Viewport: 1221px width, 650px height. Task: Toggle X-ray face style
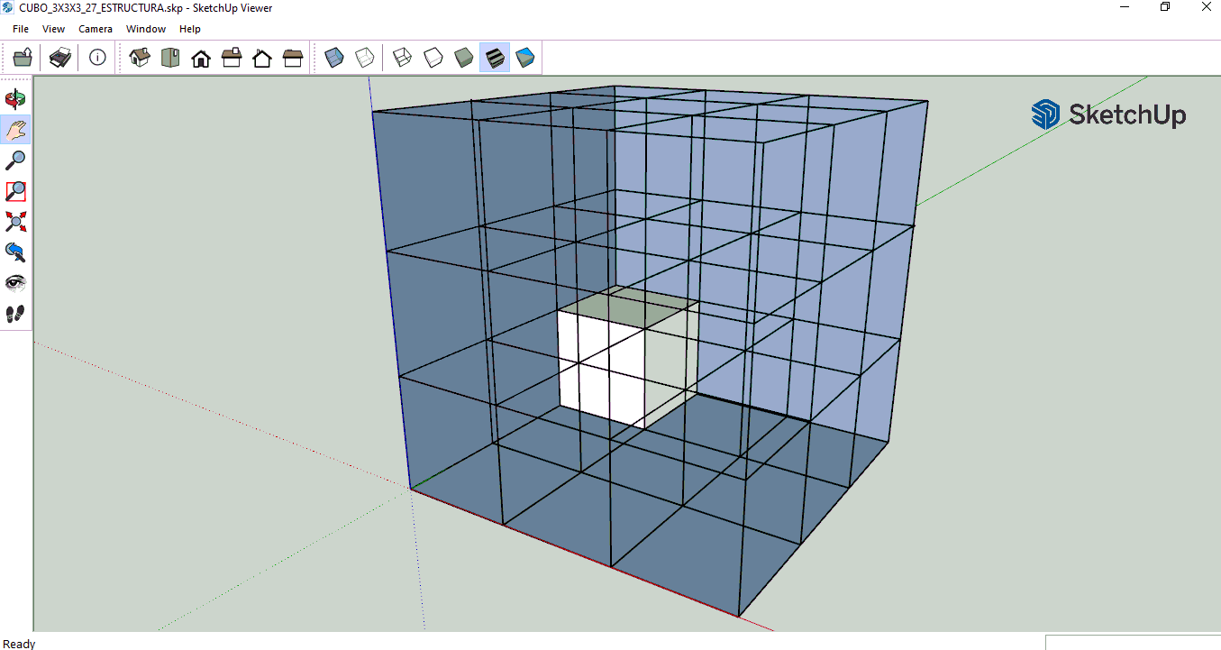click(x=334, y=59)
